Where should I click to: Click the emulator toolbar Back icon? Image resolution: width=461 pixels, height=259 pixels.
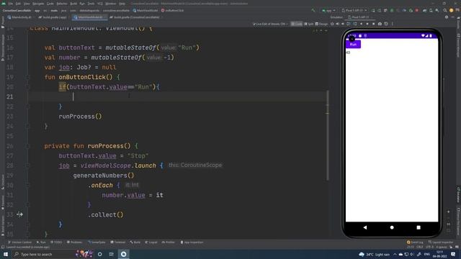click(362, 24)
